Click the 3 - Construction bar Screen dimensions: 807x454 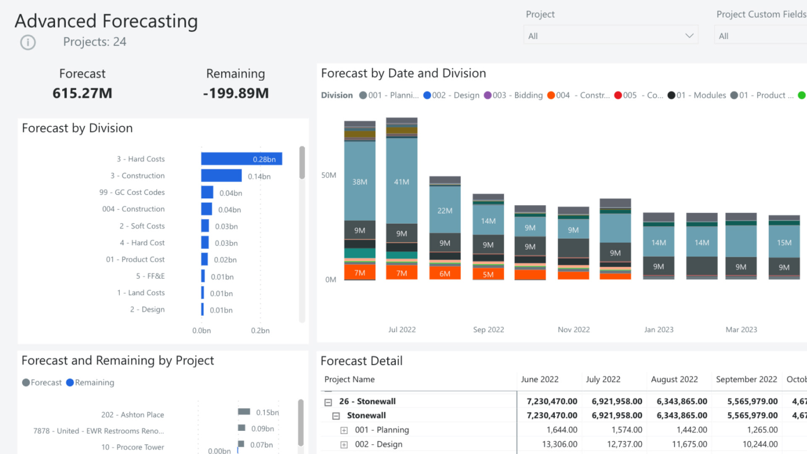pos(221,176)
